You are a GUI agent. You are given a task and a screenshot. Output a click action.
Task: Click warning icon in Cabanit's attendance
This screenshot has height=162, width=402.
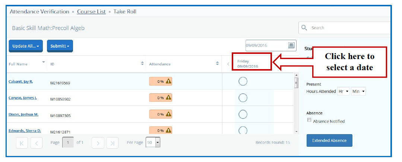[168, 81]
